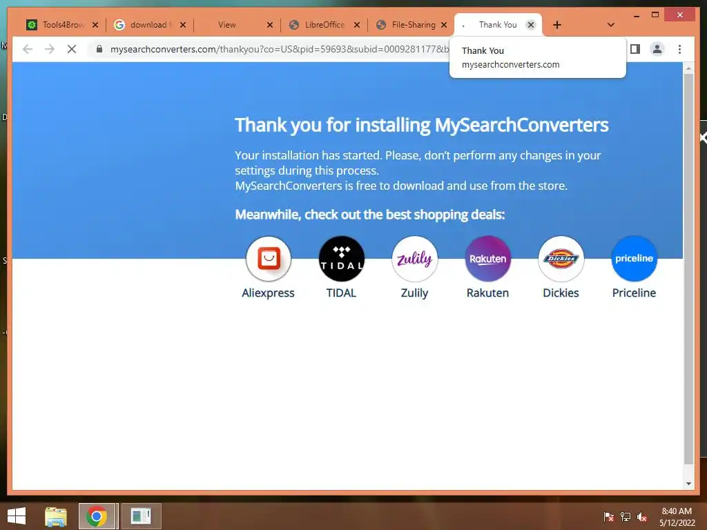
Task: Click the Dickies text label
Action: point(561,293)
